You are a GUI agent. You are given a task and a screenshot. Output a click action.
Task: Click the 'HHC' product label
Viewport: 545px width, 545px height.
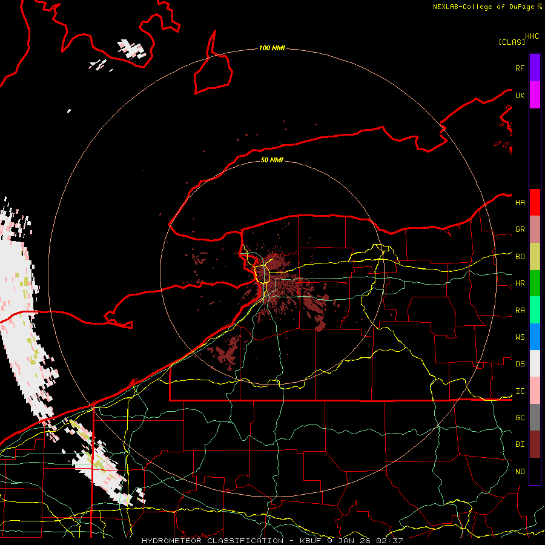click(x=532, y=36)
